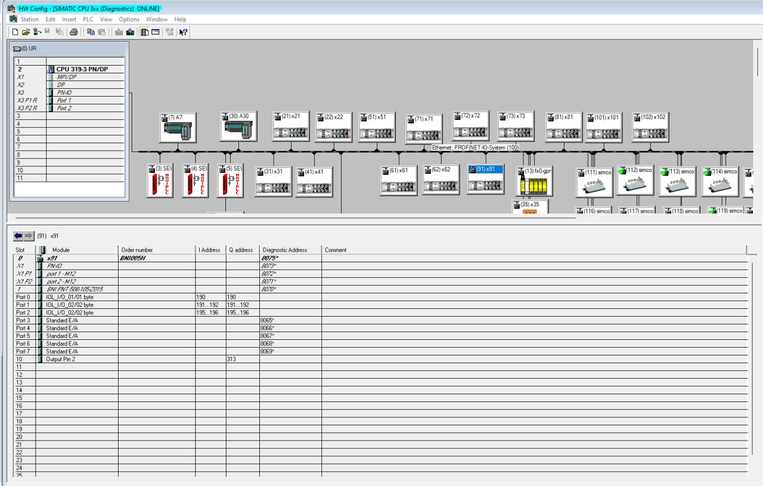Select the (51) x51 device

[x=377, y=126]
